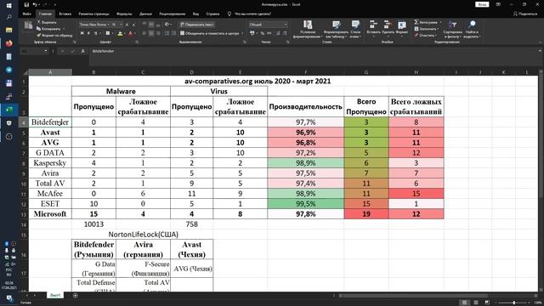Click the Windows Start button
The image size is (544, 306).
[x=9, y=5]
